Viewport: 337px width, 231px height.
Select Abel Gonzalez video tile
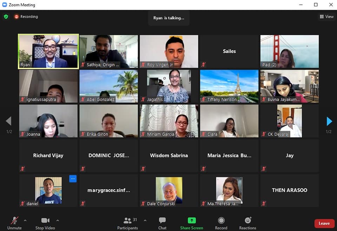109,86
